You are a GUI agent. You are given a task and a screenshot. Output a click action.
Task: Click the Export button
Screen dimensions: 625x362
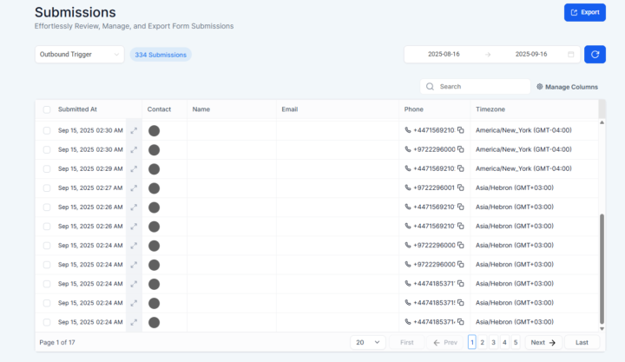585,12
